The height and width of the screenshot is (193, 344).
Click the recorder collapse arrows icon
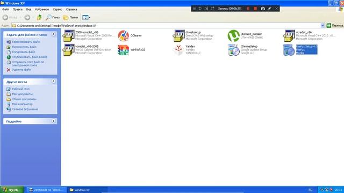(x=200, y=9)
